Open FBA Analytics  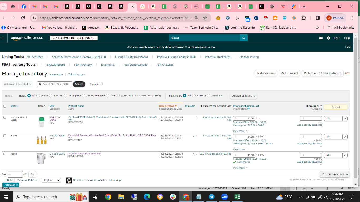click(x=165, y=65)
